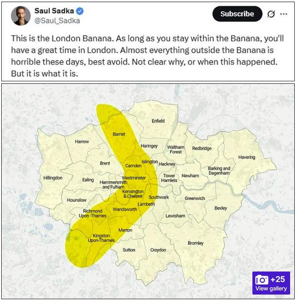Screen dimensions: 296x300
Task: Click the Kingston Upon-Thames label
Action: (101, 238)
